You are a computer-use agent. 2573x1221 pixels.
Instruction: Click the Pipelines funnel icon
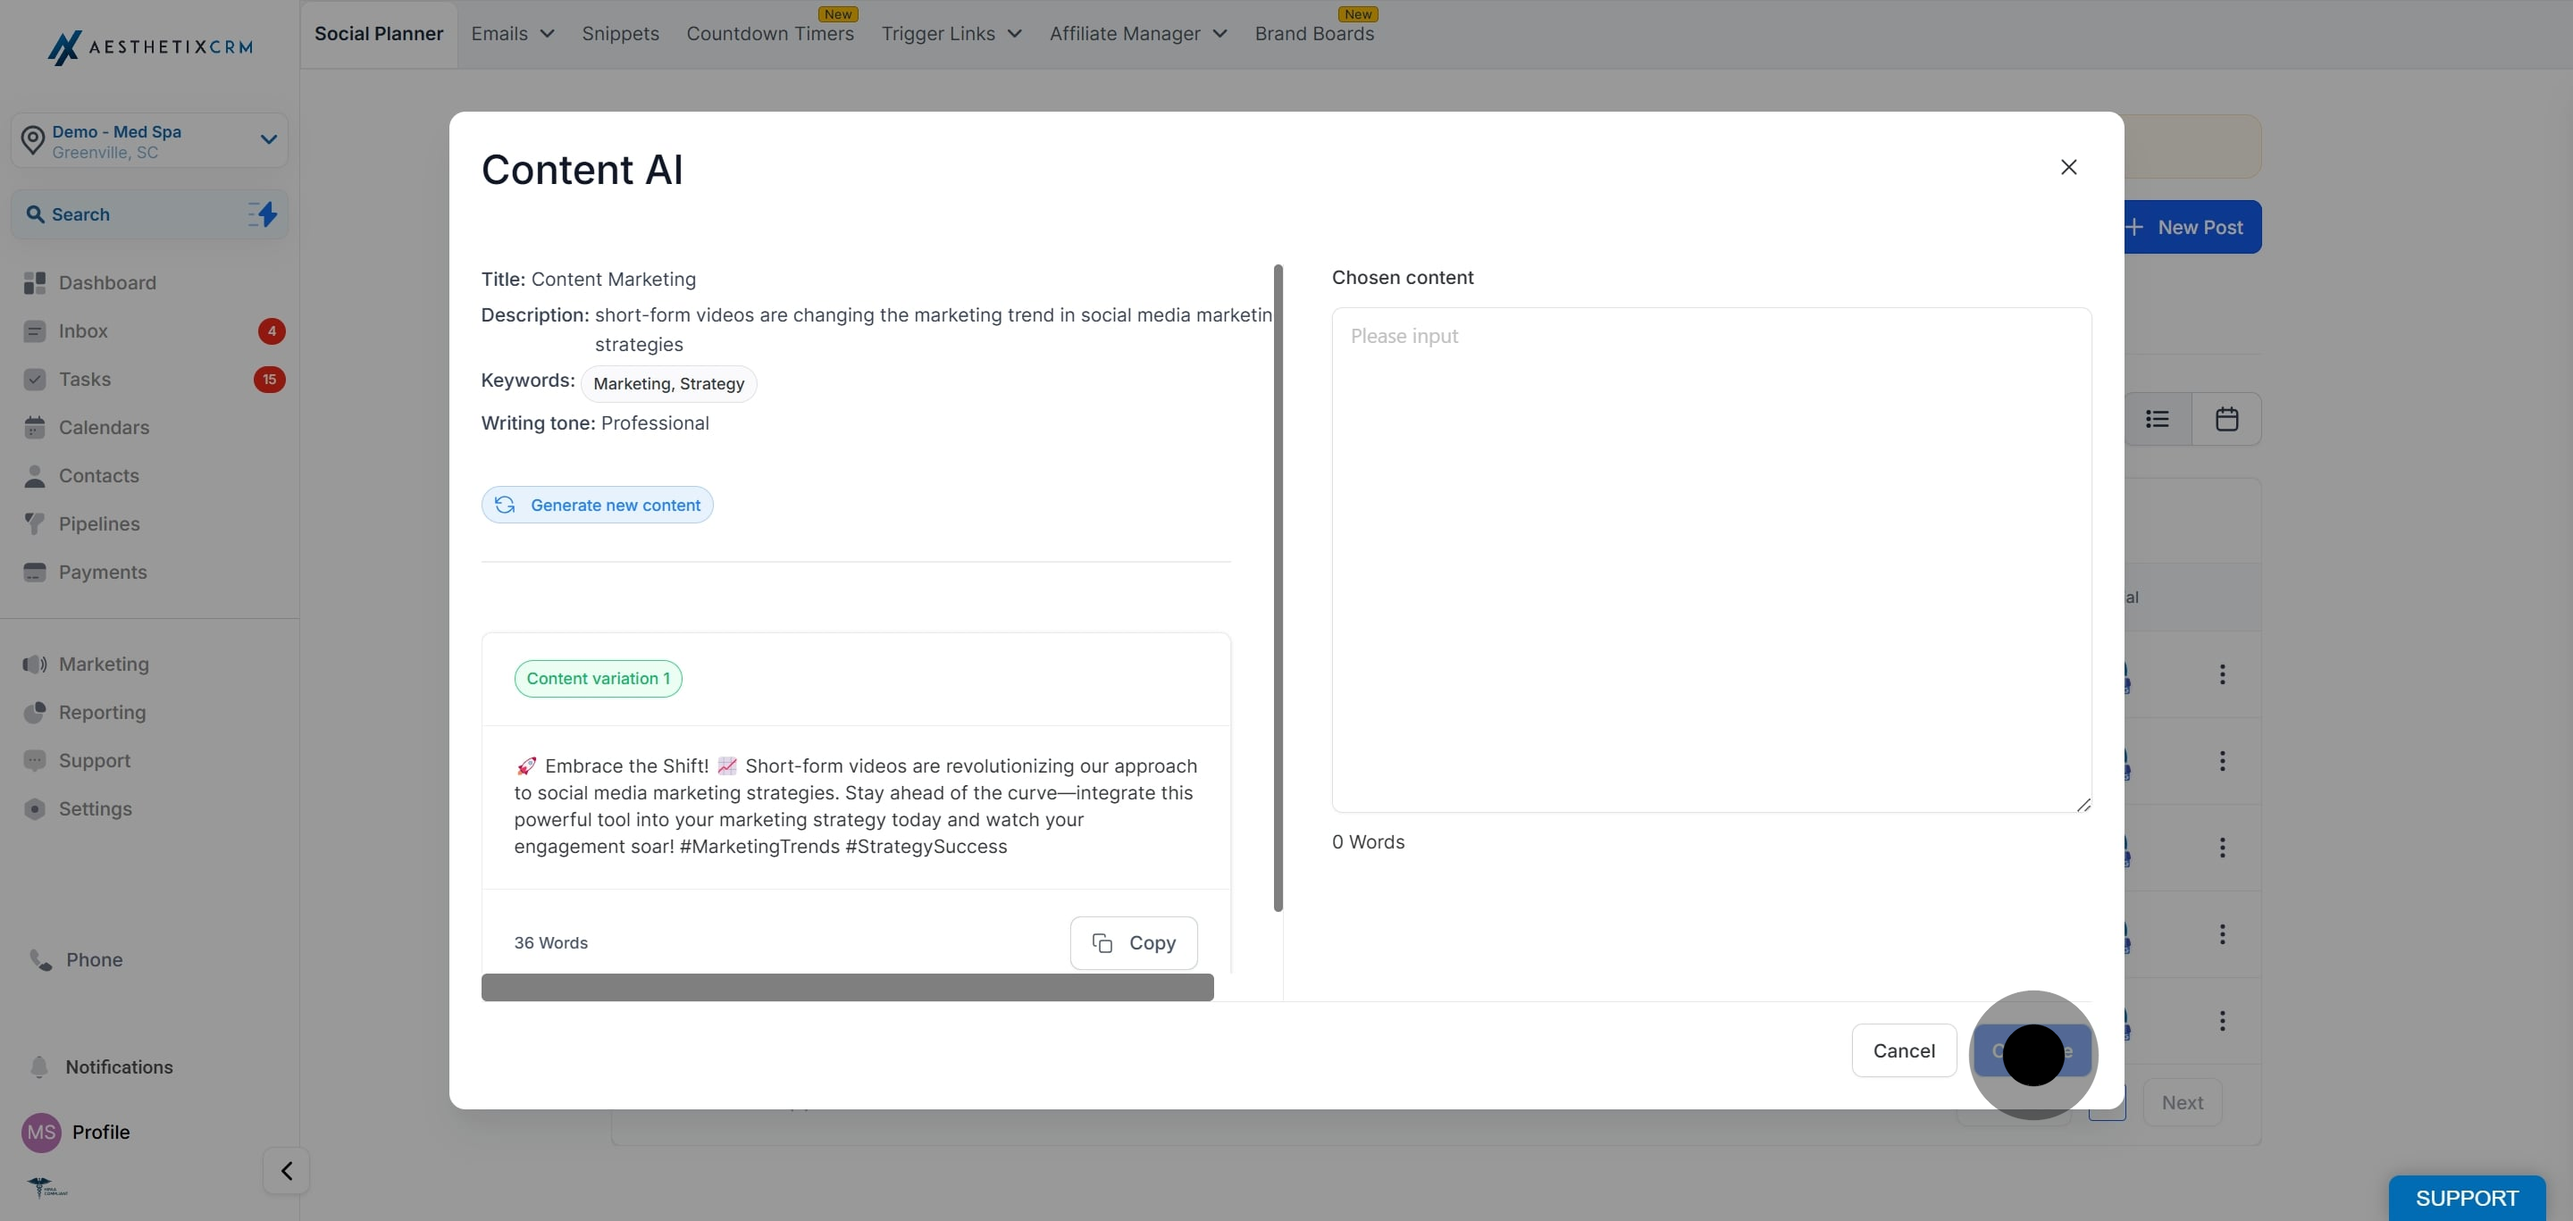point(35,524)
